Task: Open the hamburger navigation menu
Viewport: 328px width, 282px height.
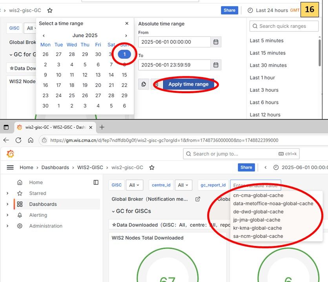Action: coord(11,167)
